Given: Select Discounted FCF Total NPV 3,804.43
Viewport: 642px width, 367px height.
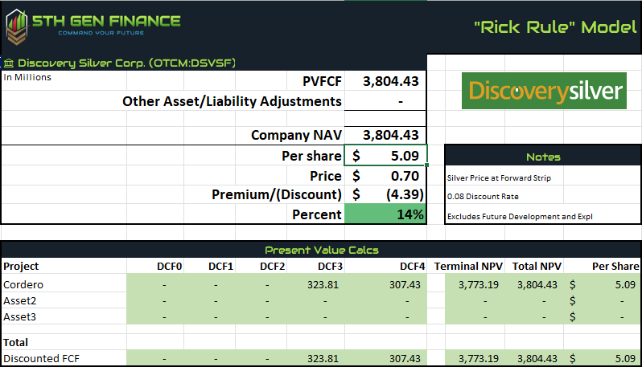Looking at the screenshot, I should (x=537, y=358).
